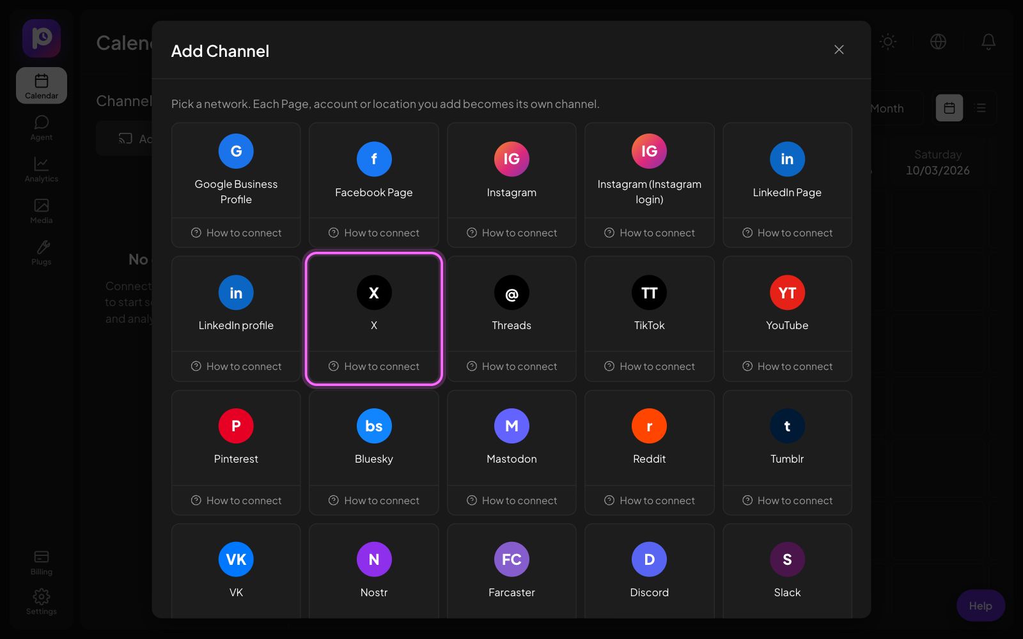The image size is (1023, 639).
Task: Select the Instagram (Instagram login) icon
Action: 650,151
